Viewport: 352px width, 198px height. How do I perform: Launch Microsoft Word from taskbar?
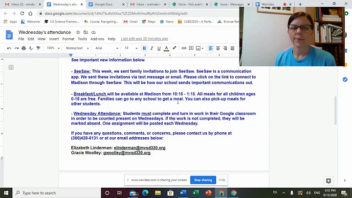tap(183, 193)
